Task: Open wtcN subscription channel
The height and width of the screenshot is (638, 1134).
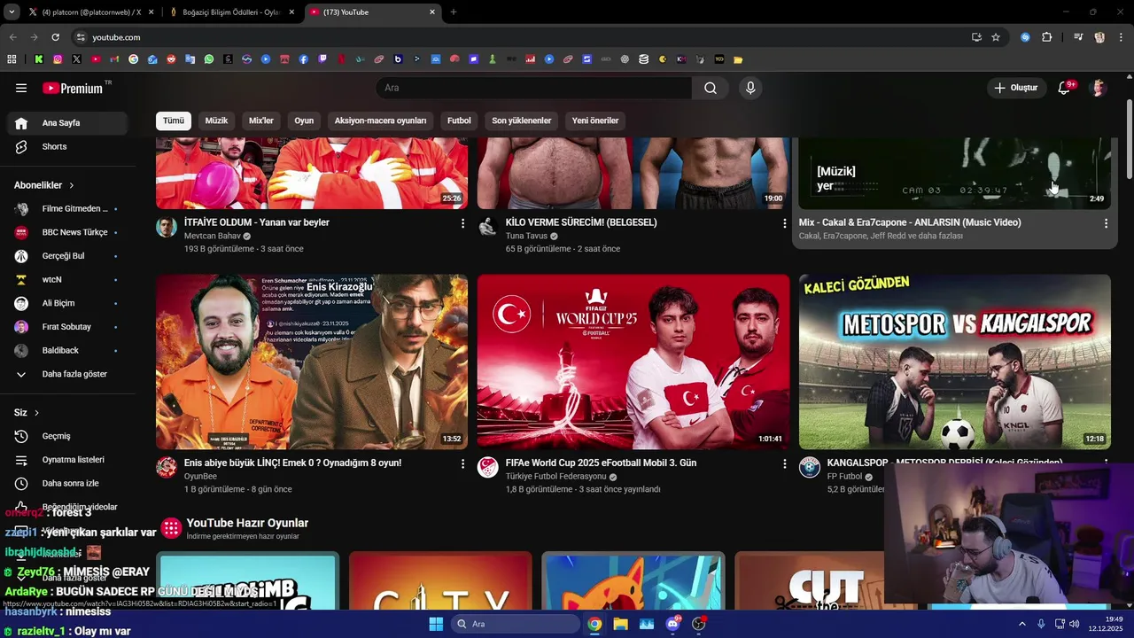Action: pyautogui.click(x=67, y=279)
